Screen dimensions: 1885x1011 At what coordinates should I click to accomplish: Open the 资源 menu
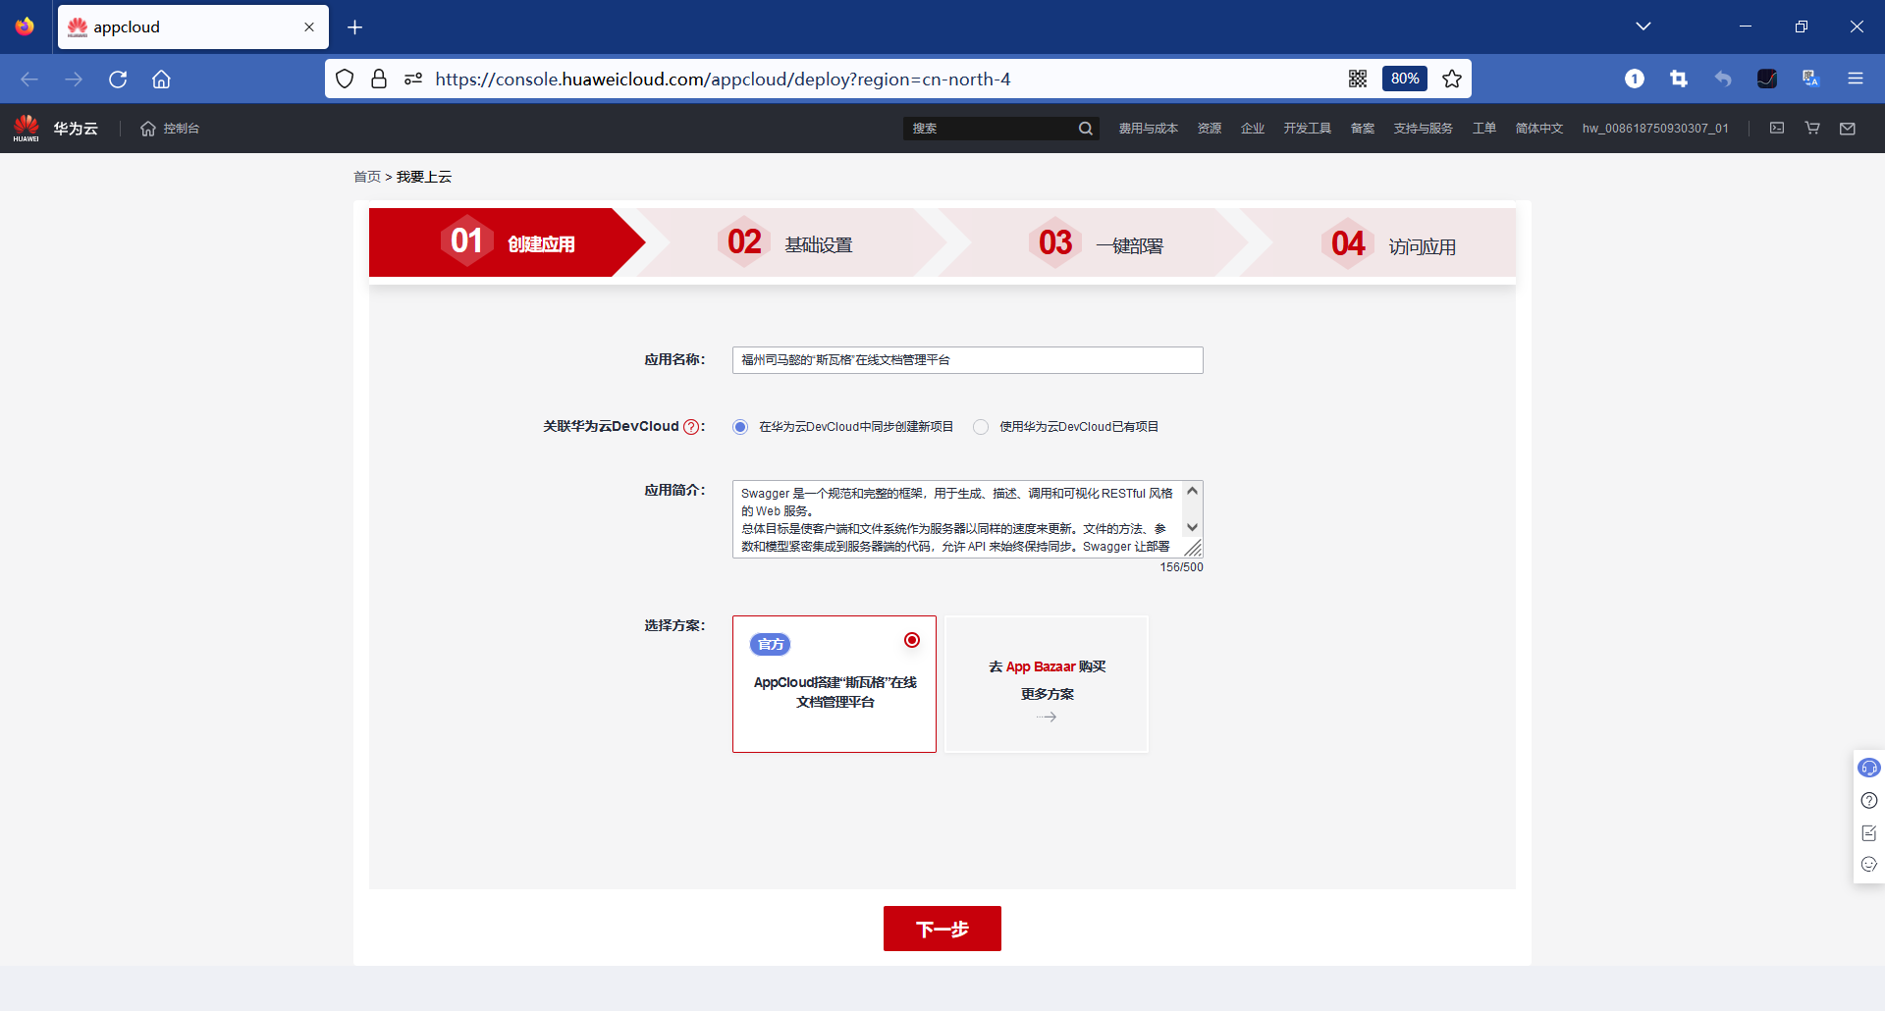coord(1210,129)
